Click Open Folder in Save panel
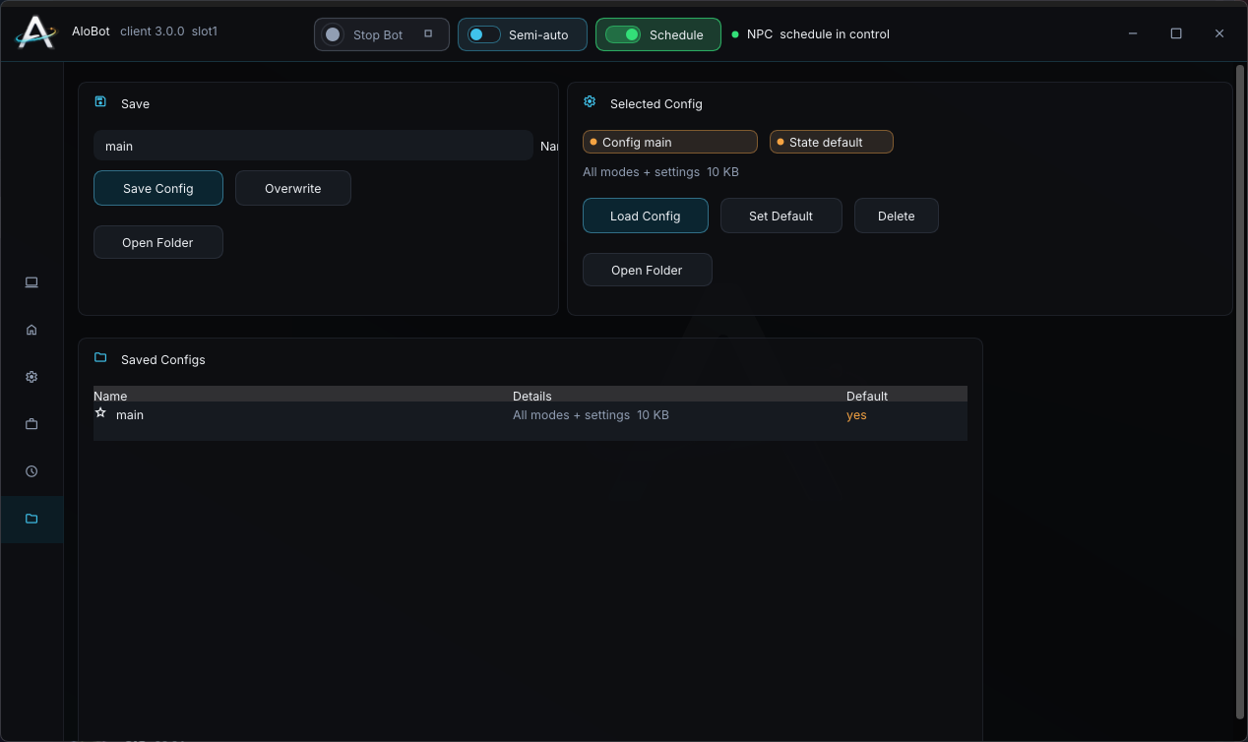 (158, 242)
